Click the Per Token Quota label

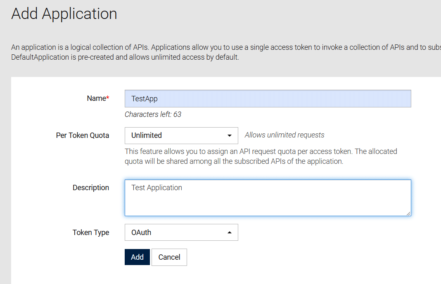83,135
